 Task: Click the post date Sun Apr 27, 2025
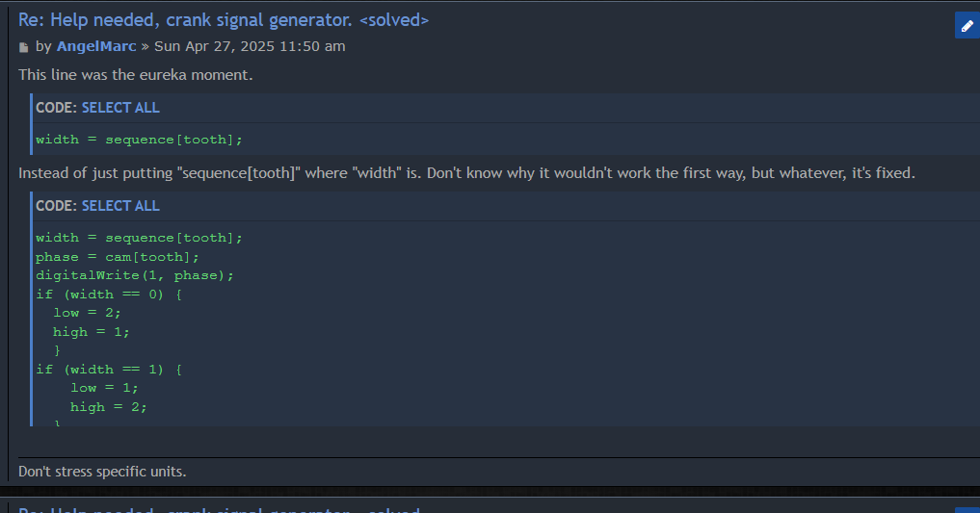(x=250, y=46)
